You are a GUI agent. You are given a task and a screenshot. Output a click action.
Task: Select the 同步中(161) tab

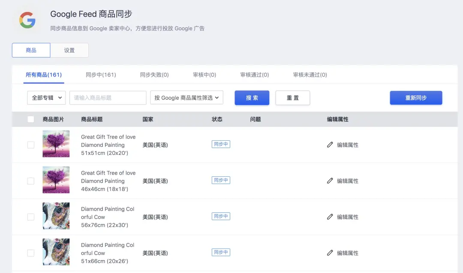101,75
